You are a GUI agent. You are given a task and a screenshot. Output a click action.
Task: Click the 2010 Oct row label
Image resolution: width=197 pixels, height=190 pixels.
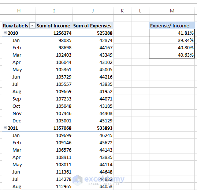(16, 106)
